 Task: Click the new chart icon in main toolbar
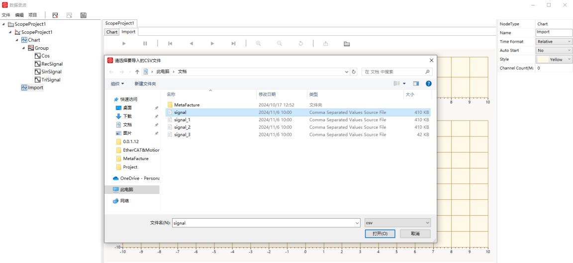click(55, 15)
